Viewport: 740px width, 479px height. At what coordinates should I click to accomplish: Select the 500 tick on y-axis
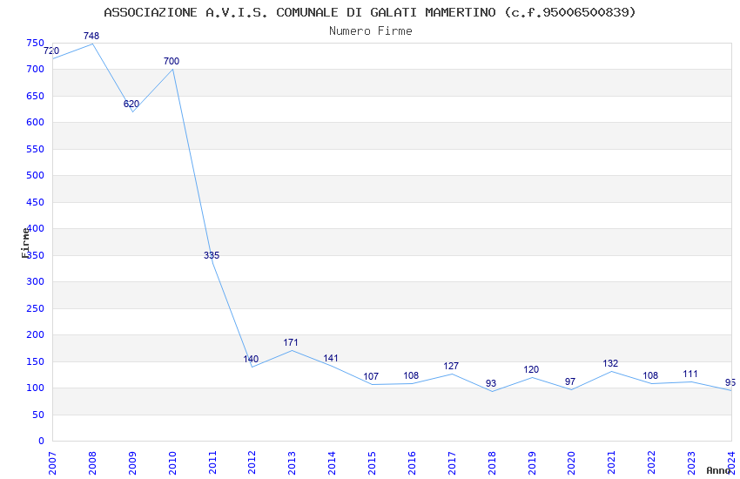pyautogui.click(x=36, y=176)
